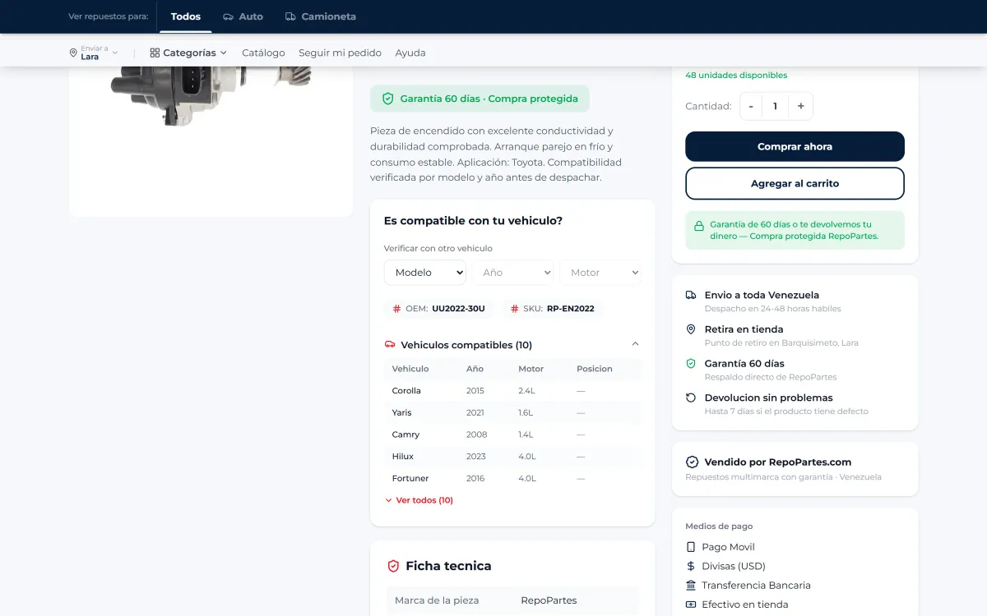Click the Camry row in compatibility table
Image resolution: width=987 pixels, height=616 pixels.
pyautogui.click(x=512, y=434)
